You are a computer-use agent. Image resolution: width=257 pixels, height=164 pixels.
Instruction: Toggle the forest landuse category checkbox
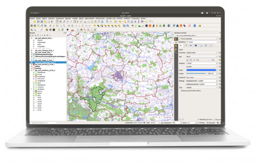point(34,74)
